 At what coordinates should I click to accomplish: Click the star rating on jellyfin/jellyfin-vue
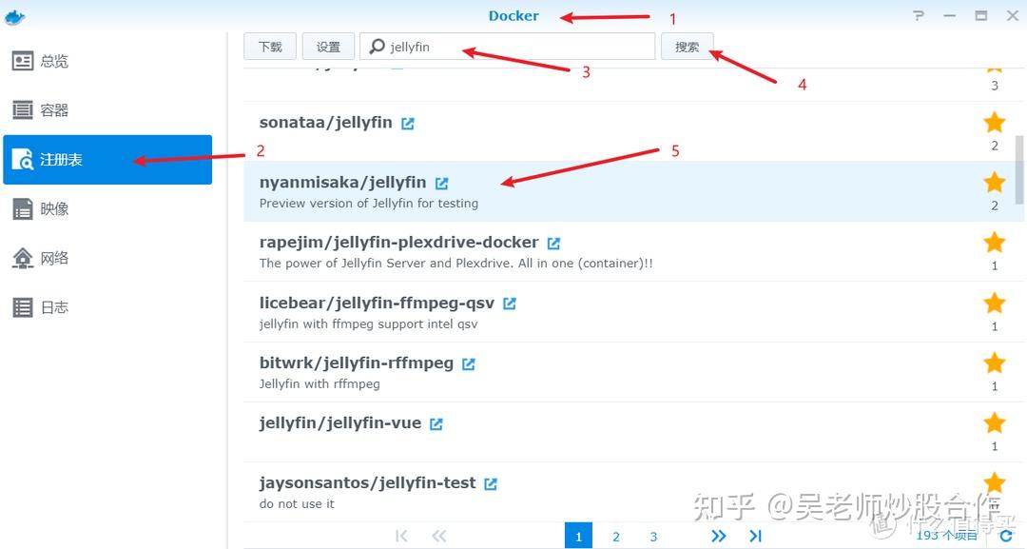click(x=994, y=422)
